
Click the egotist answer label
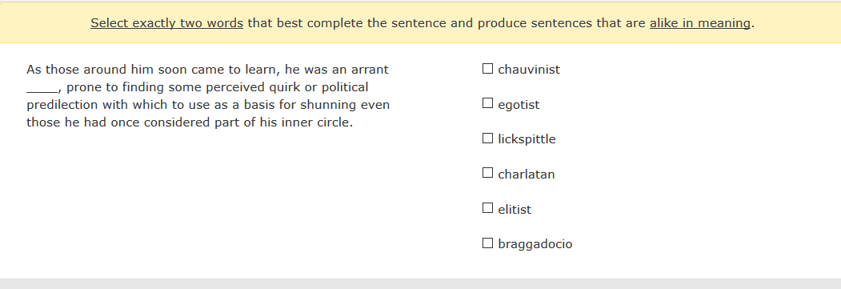pos(519,105)
